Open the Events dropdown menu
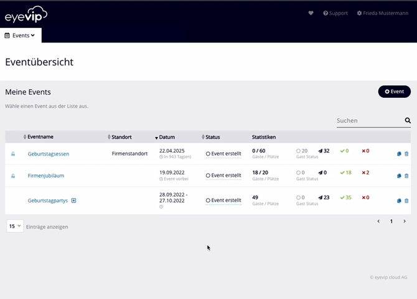The image size is (417, 299). tap(21, 36)
